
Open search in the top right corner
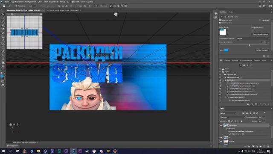tap(260, 6)
